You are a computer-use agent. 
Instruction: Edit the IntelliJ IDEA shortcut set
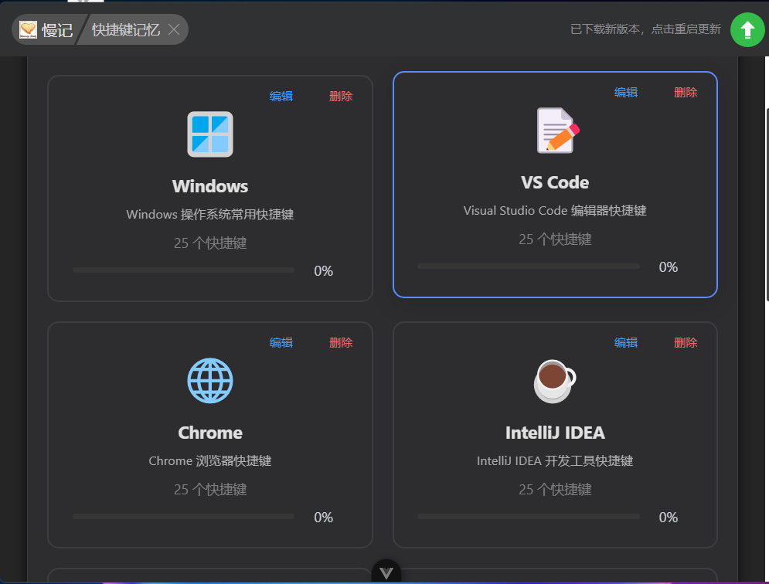(626, 342)
